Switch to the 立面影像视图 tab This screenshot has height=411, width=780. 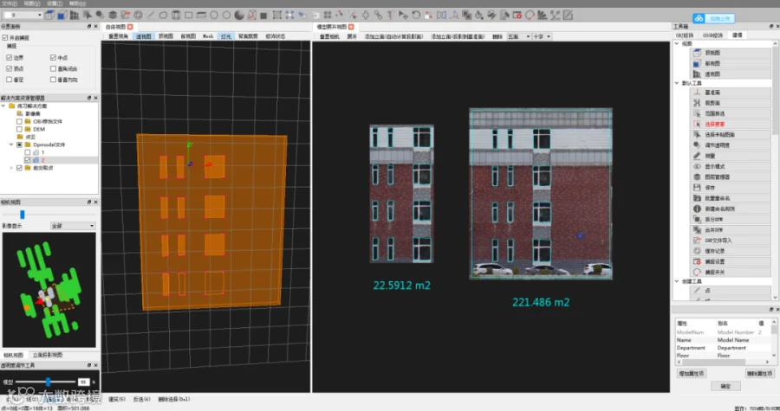(47, 356)
